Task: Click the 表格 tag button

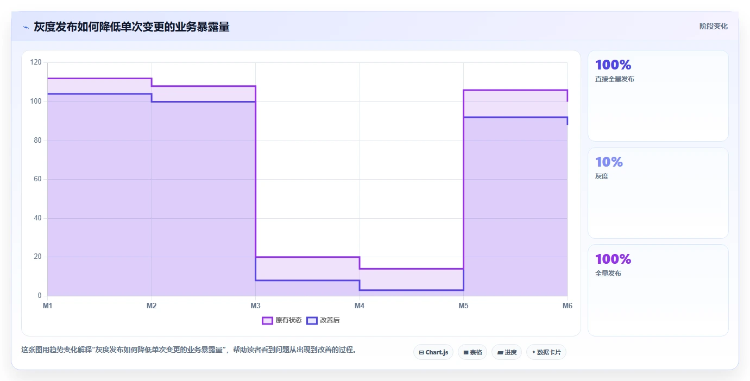Action: click(x=472, y=352)
